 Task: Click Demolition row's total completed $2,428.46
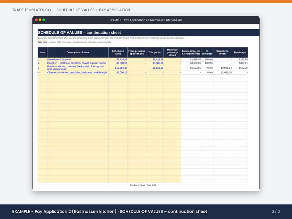[191, 60]
